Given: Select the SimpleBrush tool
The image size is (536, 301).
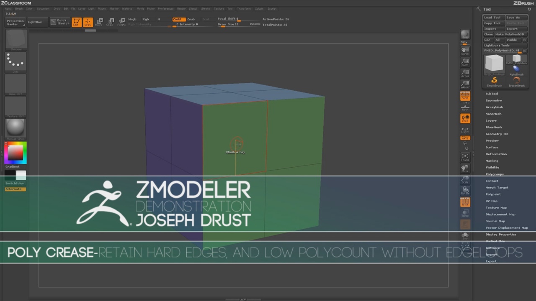Looking at the screenshot, I should tap(494, 82).
